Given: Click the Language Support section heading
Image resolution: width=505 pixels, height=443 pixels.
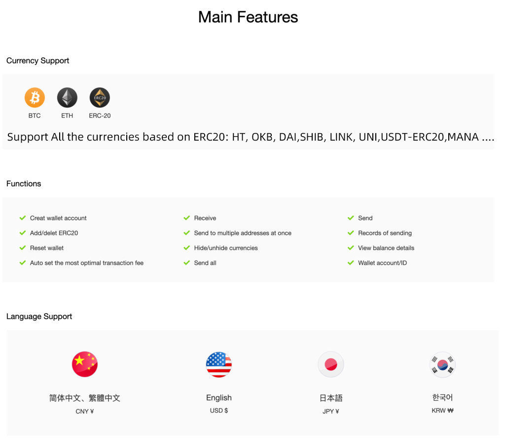Looking at the screenshot, I should 39,316.
